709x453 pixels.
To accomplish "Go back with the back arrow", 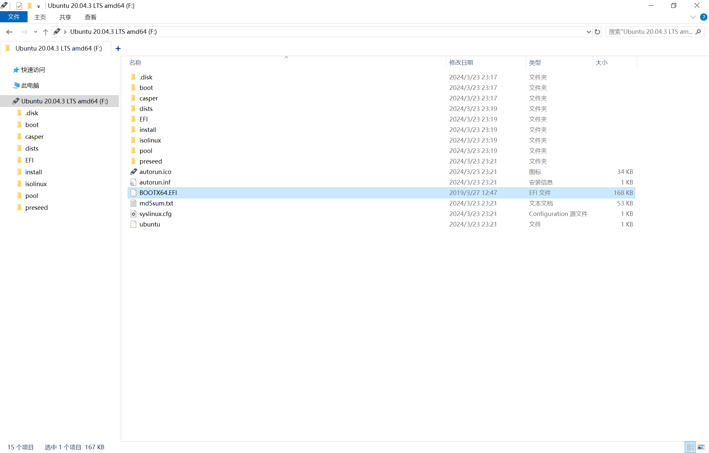I will [9, 32].
